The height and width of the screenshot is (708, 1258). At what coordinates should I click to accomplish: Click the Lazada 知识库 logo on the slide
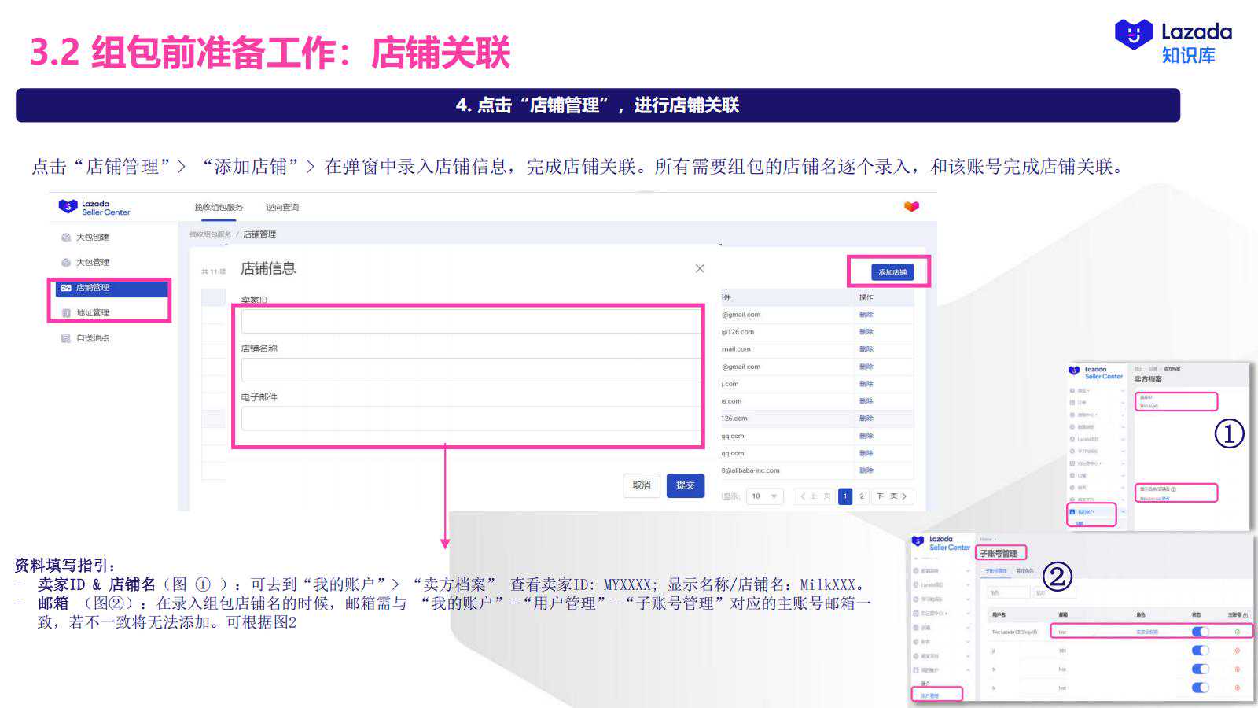pos(1173,42)
